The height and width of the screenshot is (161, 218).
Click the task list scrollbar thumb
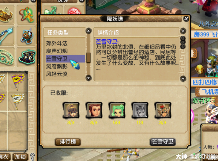pos(88,58)
